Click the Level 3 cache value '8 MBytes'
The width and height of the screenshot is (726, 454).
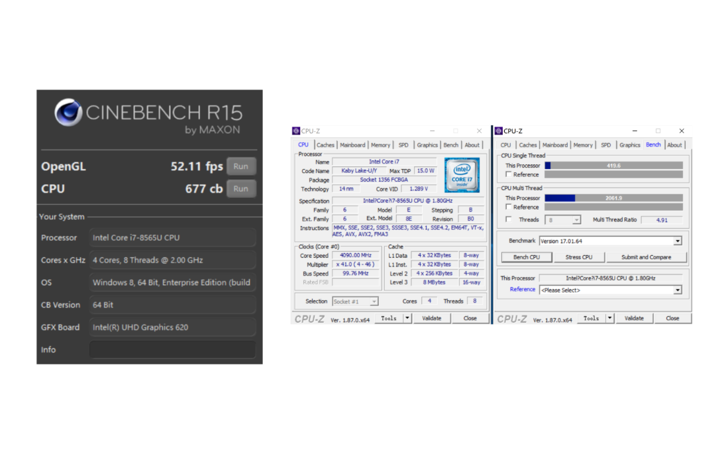tap(434, 282)
